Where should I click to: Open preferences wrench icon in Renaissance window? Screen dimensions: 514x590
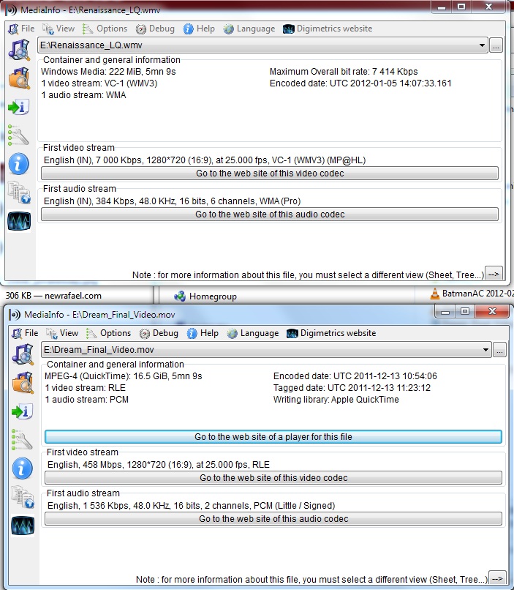pos(18,135)
